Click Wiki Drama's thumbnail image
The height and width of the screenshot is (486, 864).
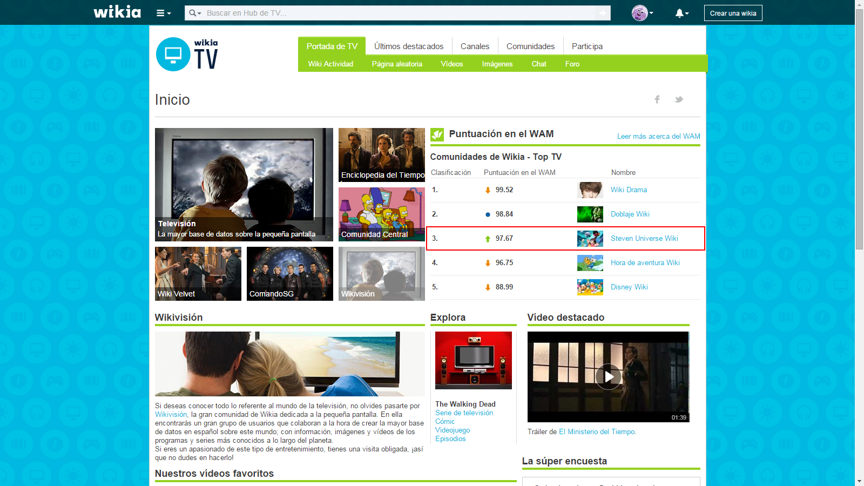pyautogui.click(x=590, y=190)
